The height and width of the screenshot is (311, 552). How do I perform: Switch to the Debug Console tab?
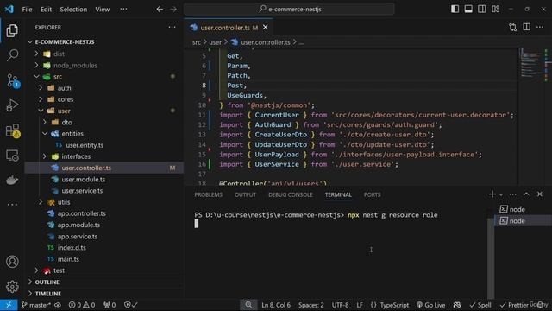291,194
